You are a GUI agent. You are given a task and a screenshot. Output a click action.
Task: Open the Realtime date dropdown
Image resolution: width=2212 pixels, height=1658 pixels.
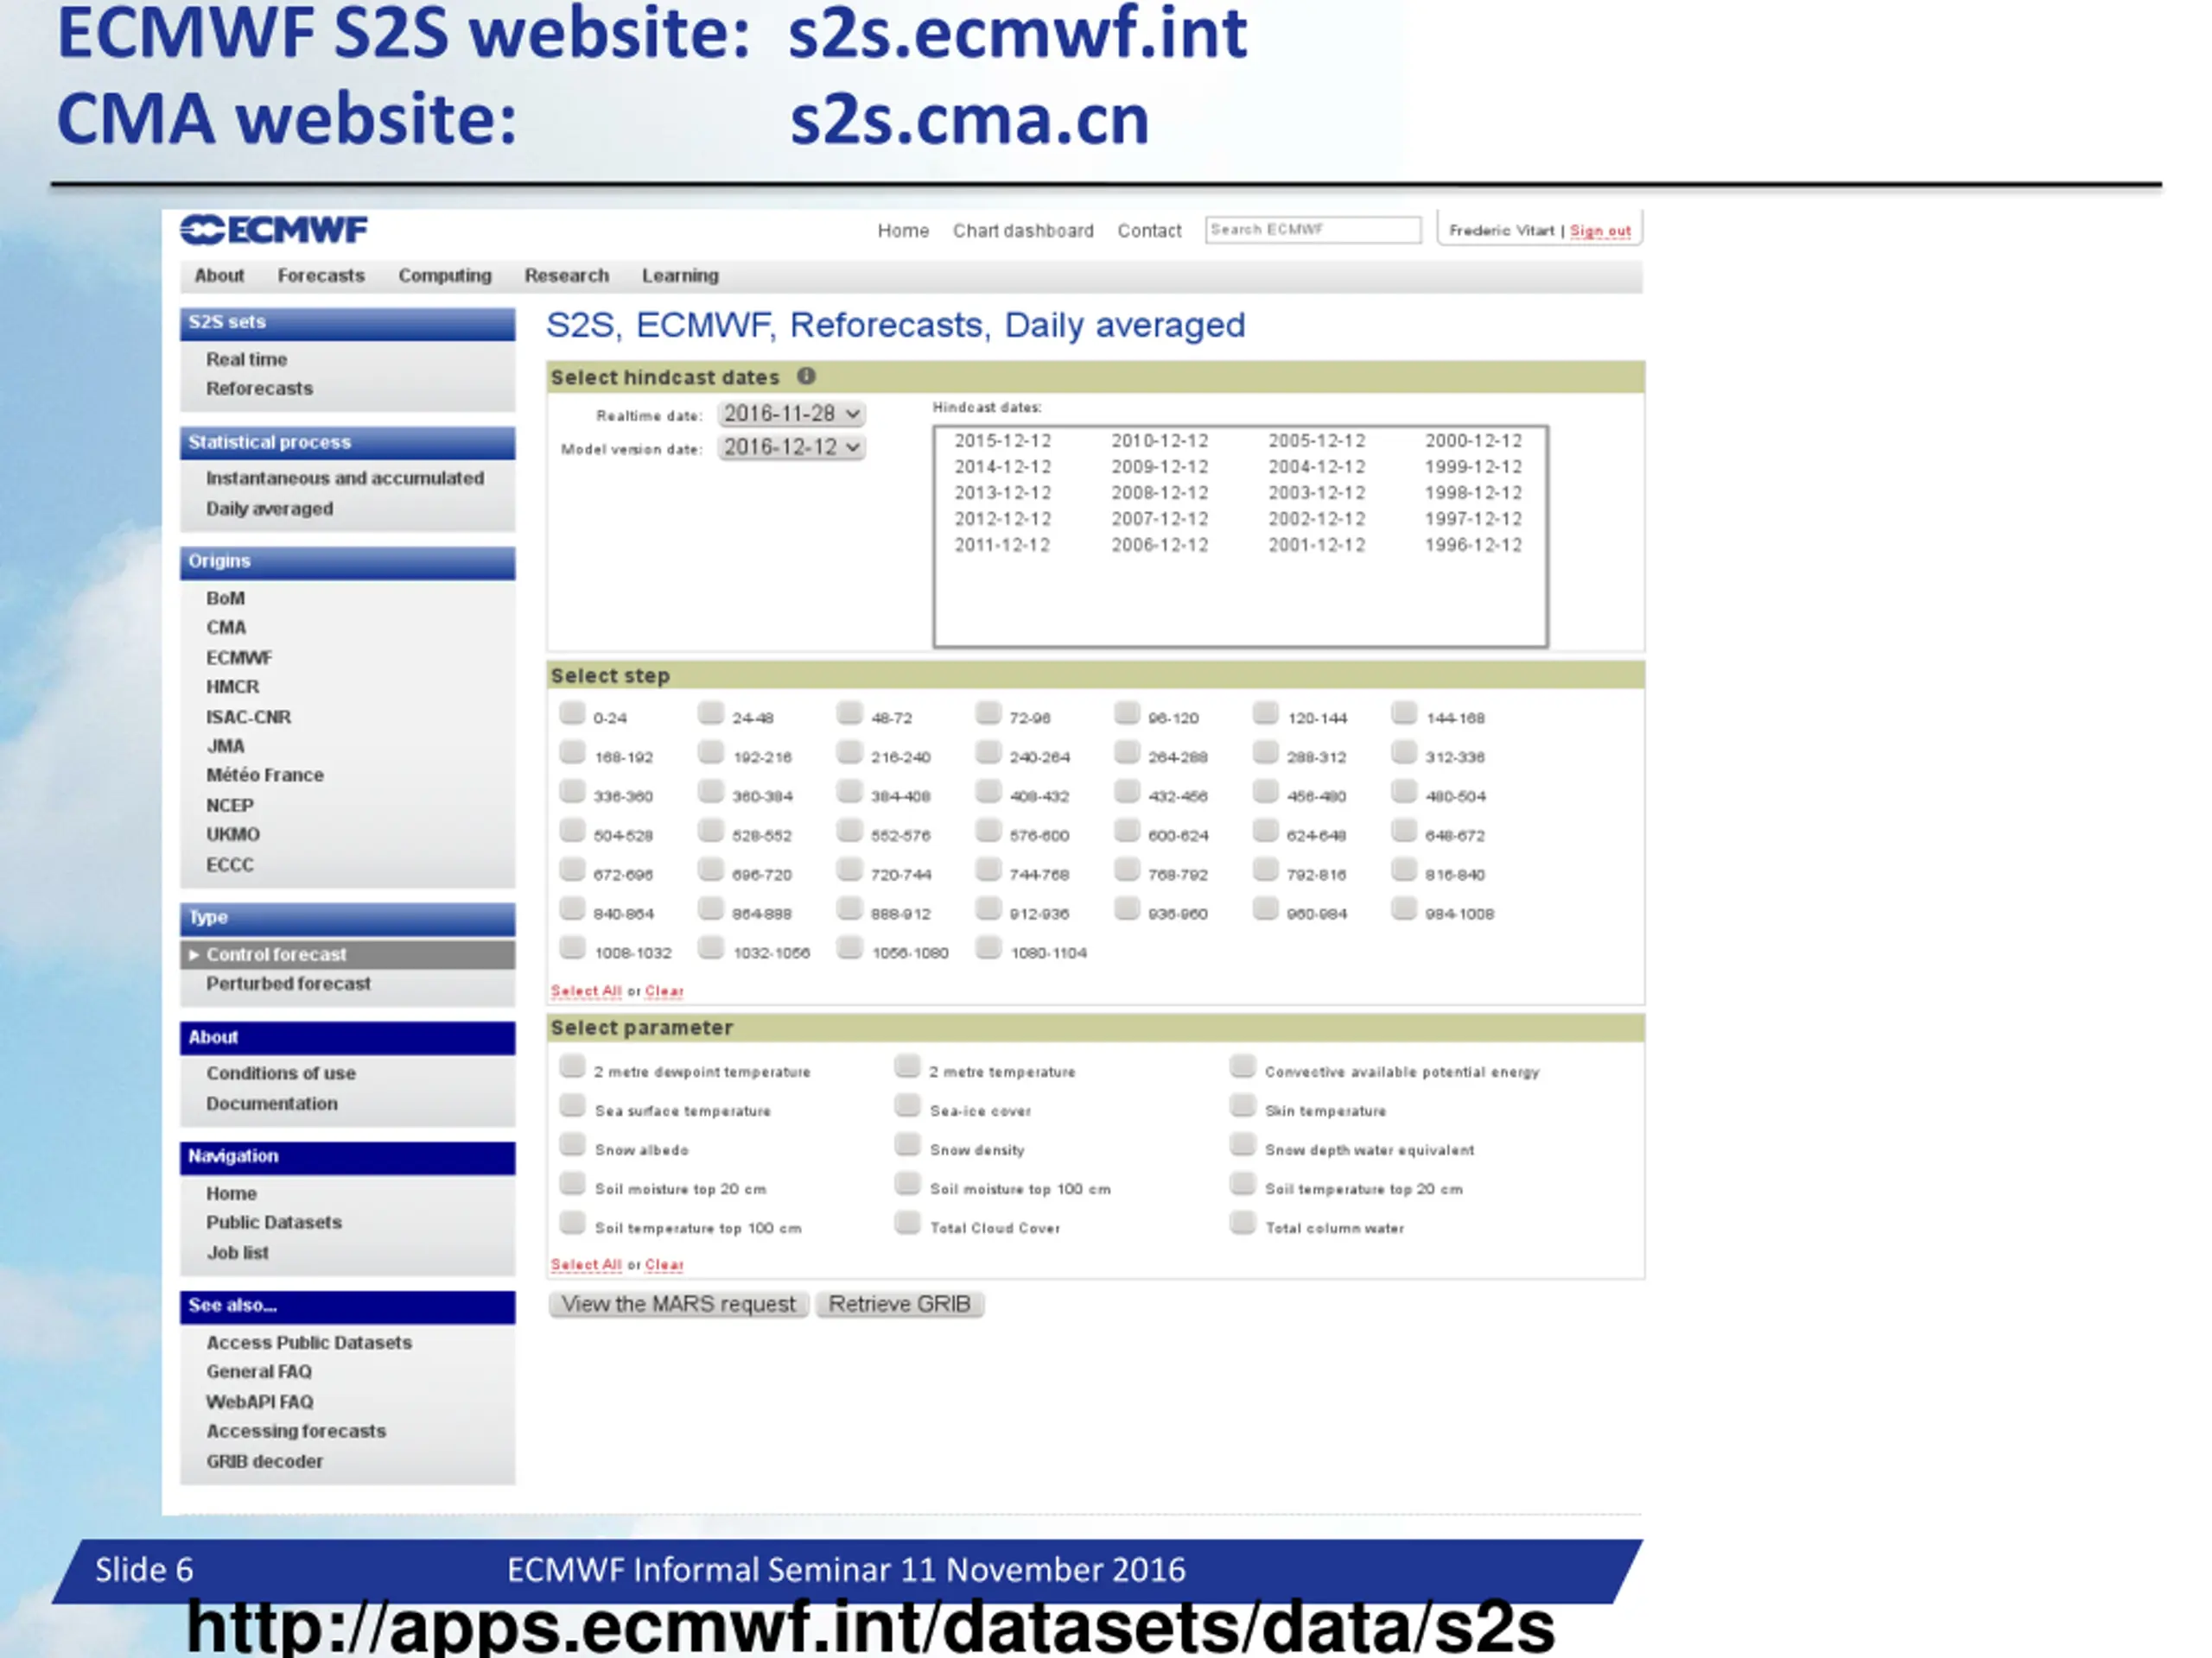click(x=791, y=414)
